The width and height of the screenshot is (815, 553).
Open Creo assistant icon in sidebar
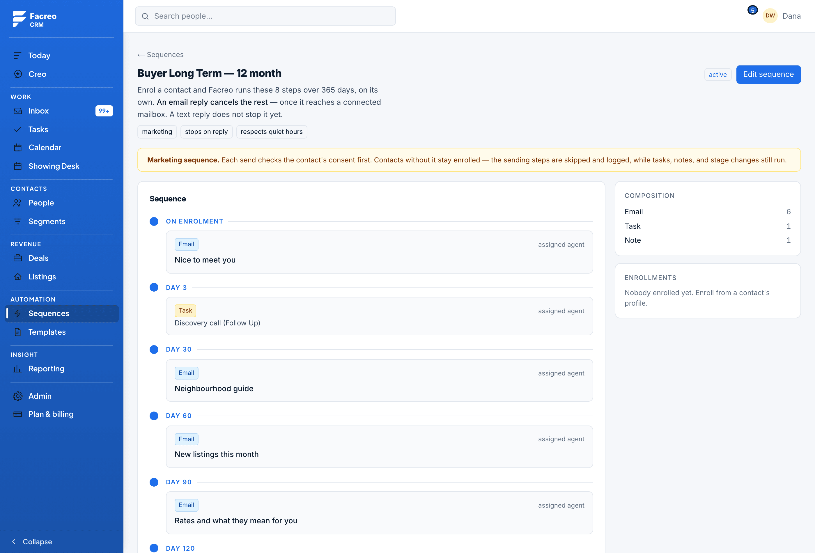17,74
